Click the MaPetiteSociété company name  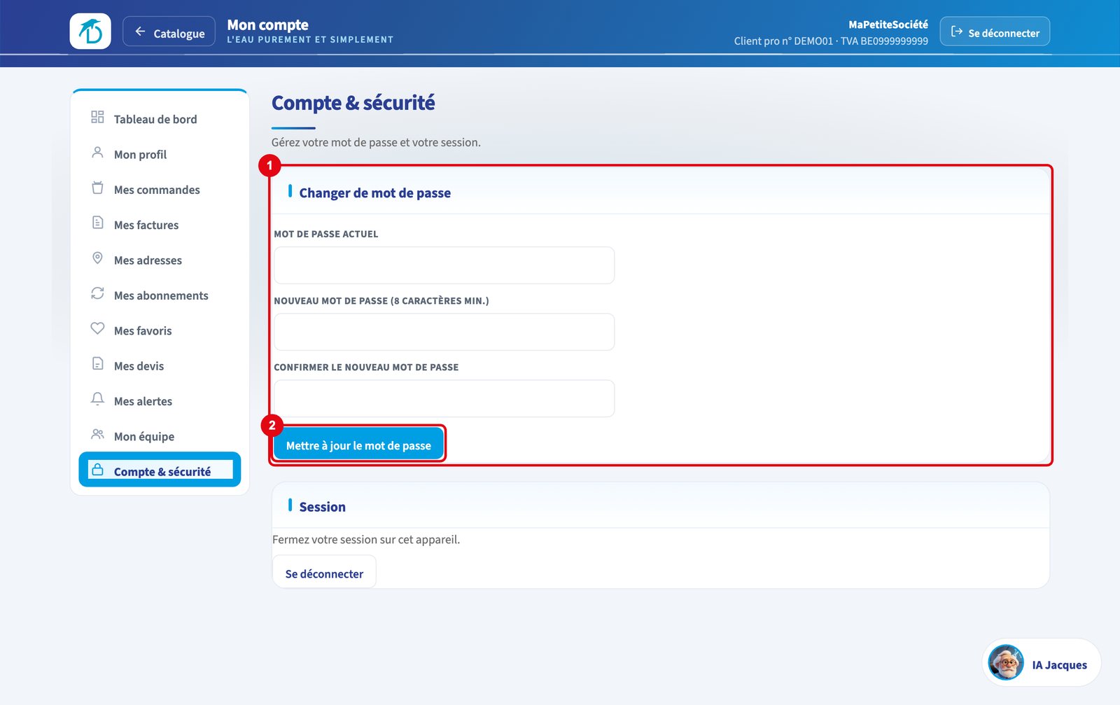pyautogui.click(x=888, y=25)
